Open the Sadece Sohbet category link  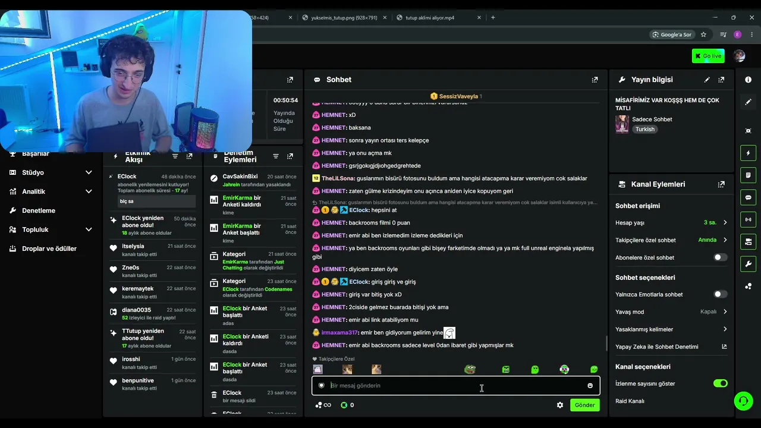point(652,119)
